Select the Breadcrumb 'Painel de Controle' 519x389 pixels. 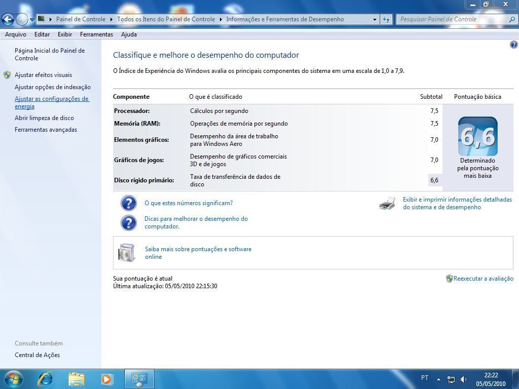(x=81, y=19)
